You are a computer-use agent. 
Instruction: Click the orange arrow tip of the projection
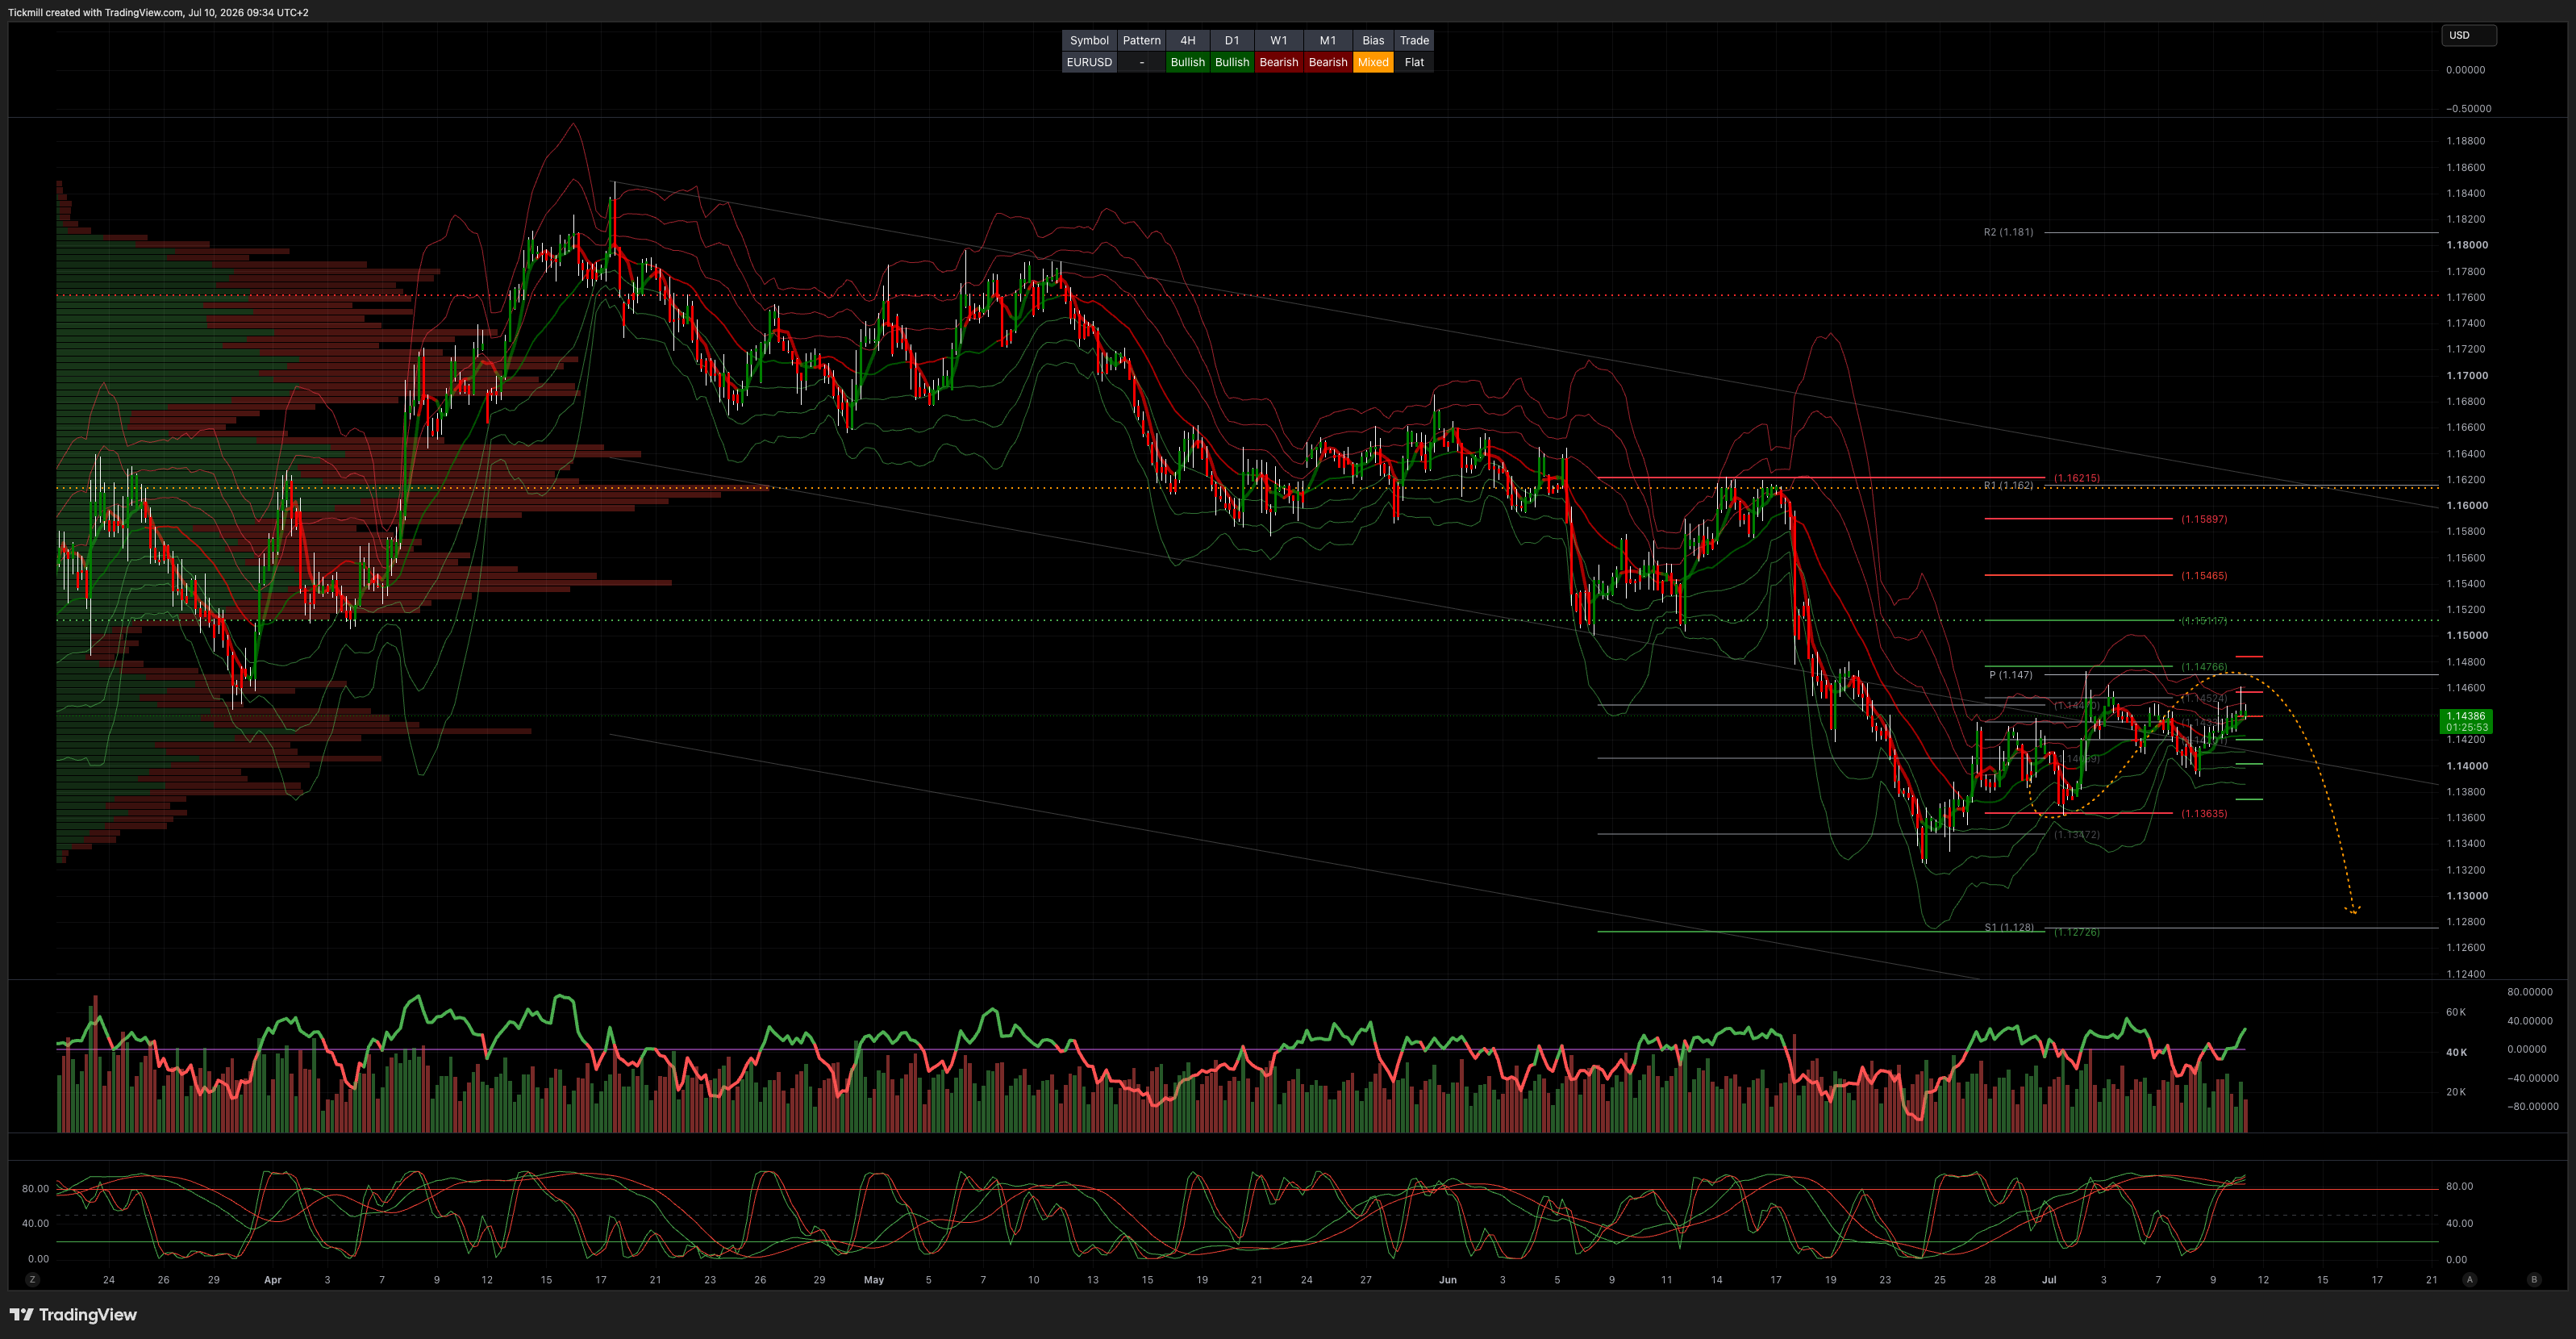[x=2353, y=909]
